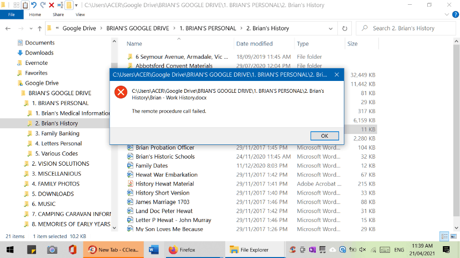Image resolution: width=460 pixels, height=258 pixels.
Task: Open the address bar history dropdown
Action: [331, 28]
